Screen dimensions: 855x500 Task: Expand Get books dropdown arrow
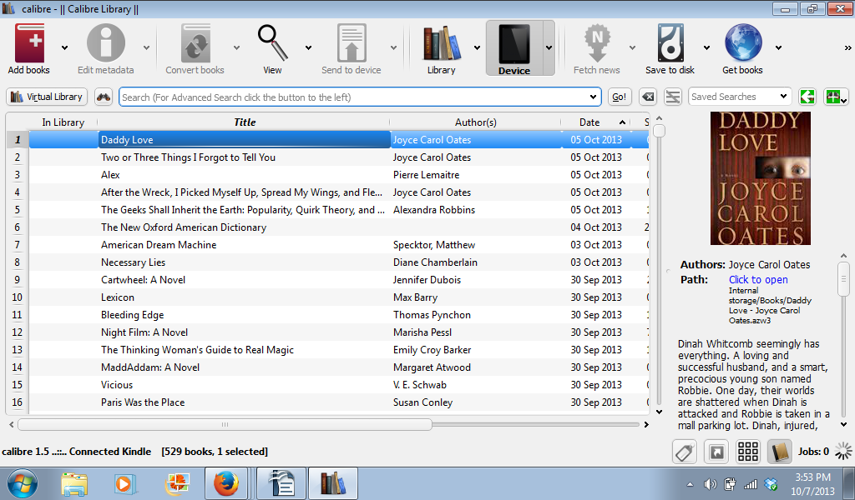779,47
